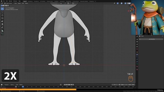Viewport: 164px width, 92px height.
Task: Open the Material properties tab
Action: tap(137, 66)
